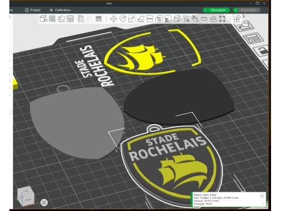The image size is (281, 211).
Task: Click the Print plate button
Action: (249, 10)
